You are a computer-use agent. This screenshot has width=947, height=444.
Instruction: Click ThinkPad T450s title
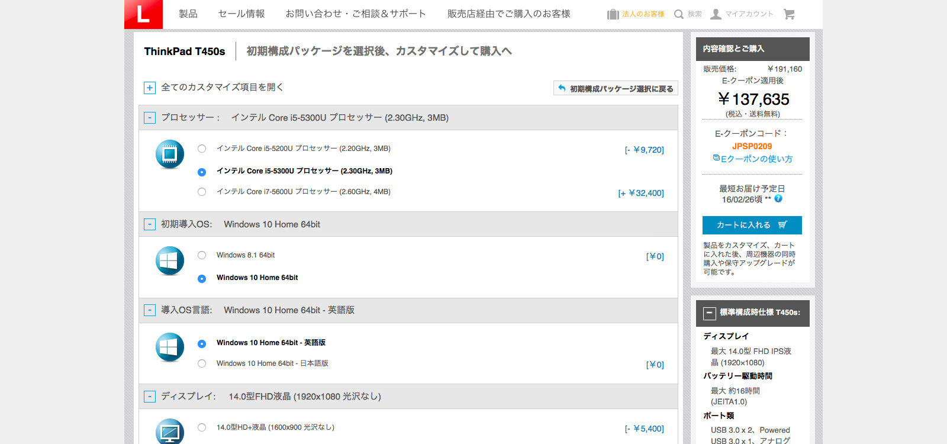point(185,52)
